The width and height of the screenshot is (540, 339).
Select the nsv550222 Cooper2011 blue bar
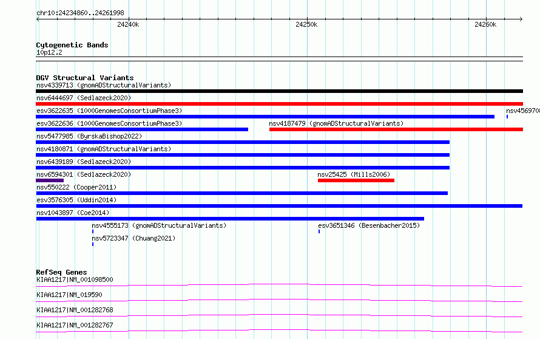click(x=241, y=193)
